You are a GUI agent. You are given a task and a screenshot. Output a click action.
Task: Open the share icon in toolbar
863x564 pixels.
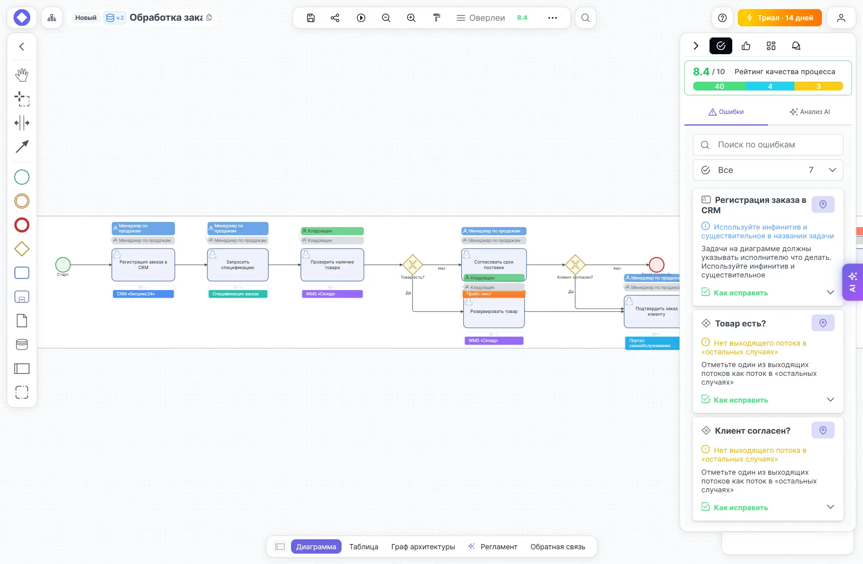pos(335,18)
